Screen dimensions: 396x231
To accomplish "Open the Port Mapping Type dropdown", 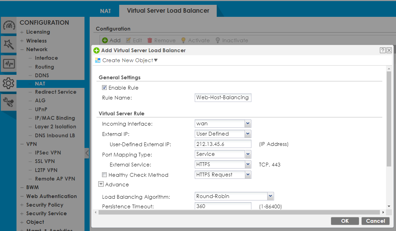I will click(248, 154).
